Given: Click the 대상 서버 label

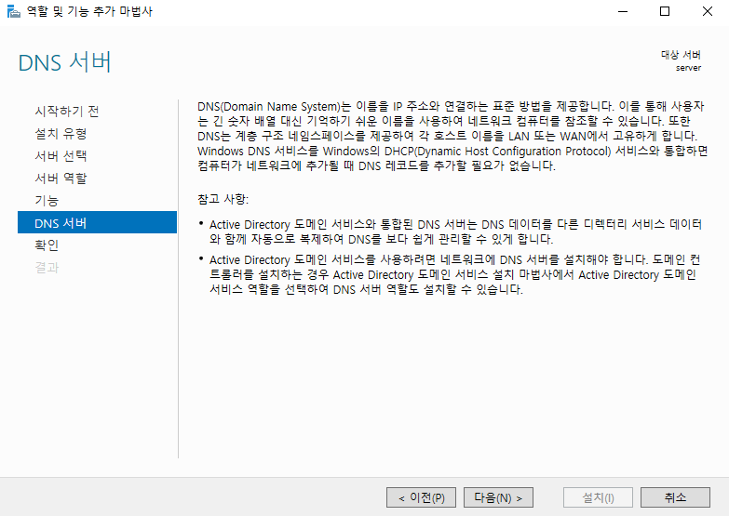Looking at the screenshot, I should [x=681, y=55].
